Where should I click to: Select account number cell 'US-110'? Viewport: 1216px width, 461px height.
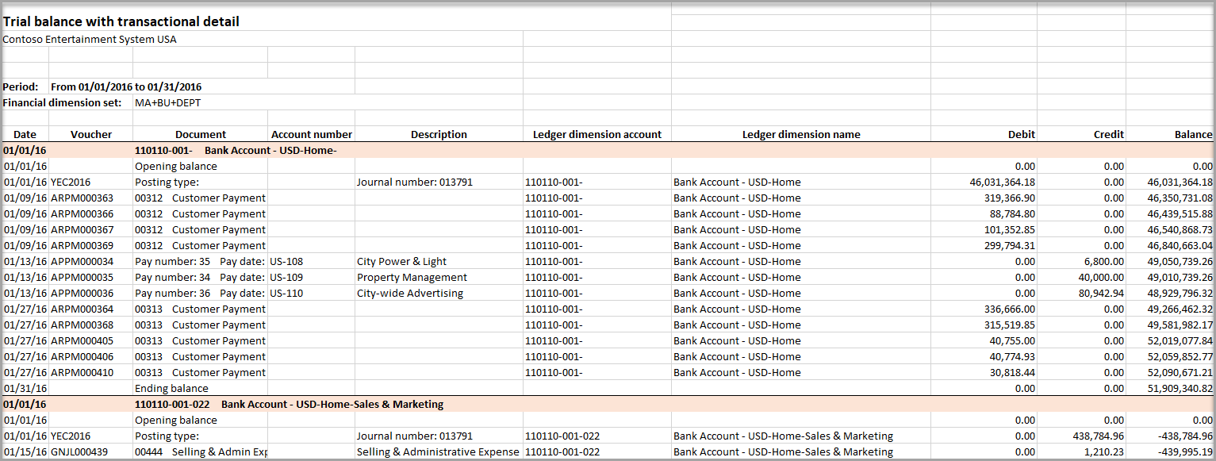(x=286, y=293)
